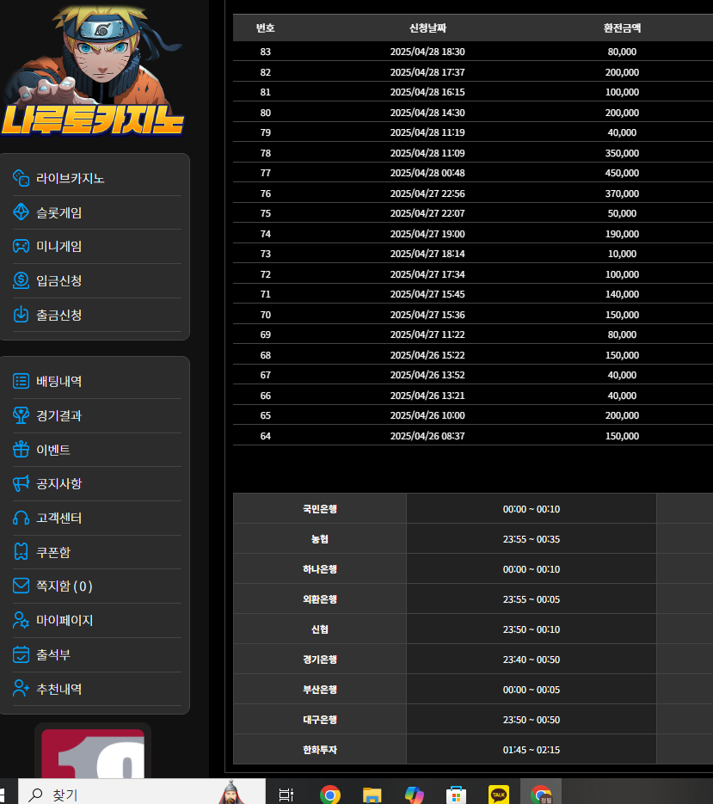This screenshot has height=804, width=713.
Task: Click the Naruto casino logo banner
Action: pos(93,73)
